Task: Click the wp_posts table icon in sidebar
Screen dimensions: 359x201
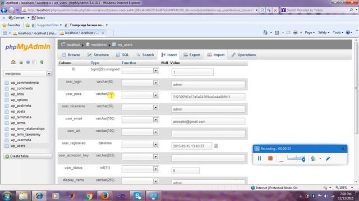Action: [7, 112]
